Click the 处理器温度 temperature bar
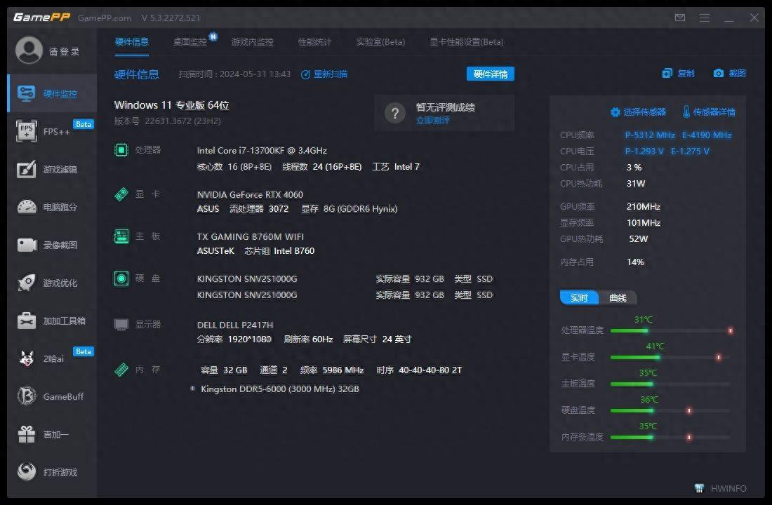 click(x=672, y=330)
